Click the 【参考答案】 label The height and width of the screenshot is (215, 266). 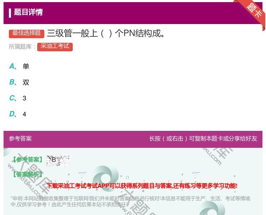[x=28, y=159]
